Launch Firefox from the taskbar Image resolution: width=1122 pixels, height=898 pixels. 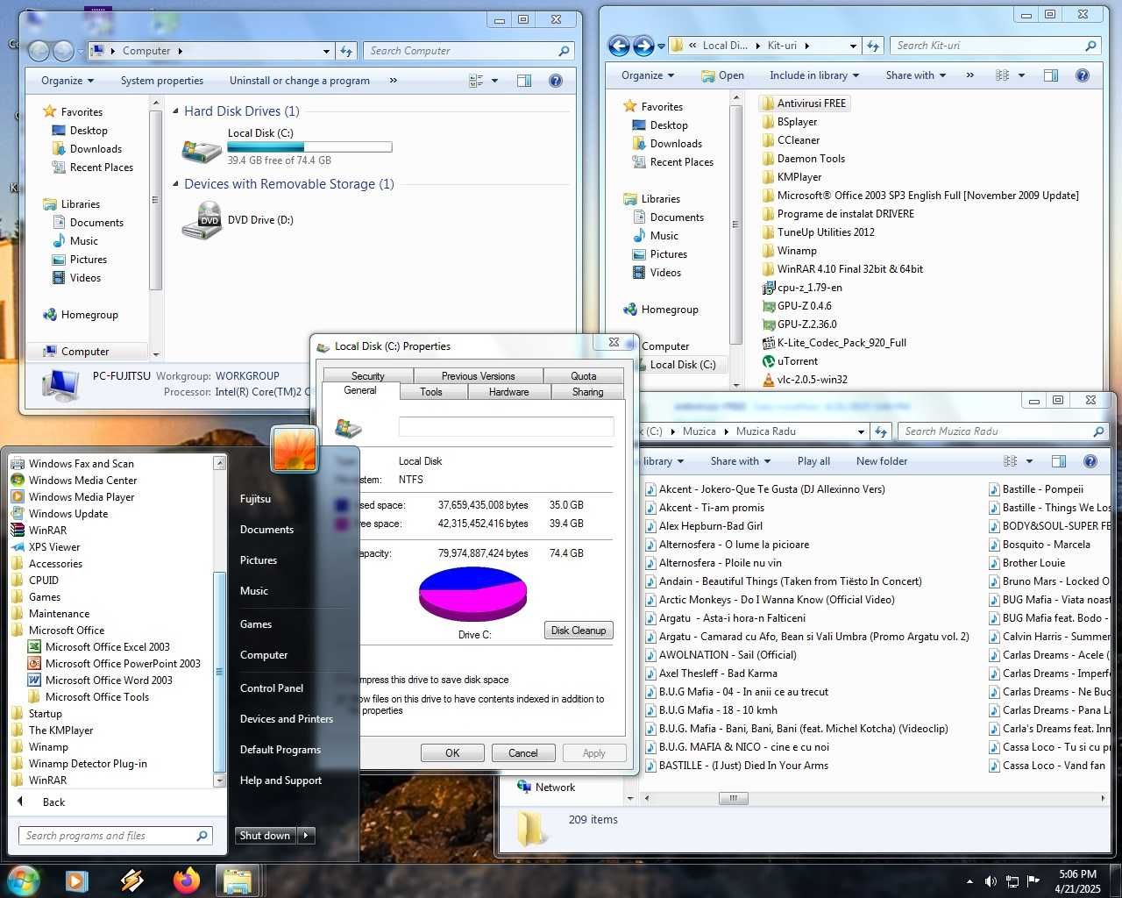186,880
